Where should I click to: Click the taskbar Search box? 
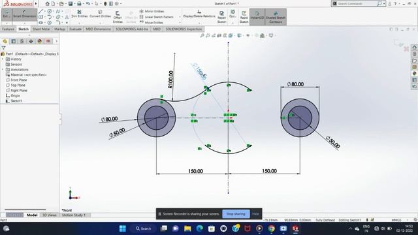144,228
